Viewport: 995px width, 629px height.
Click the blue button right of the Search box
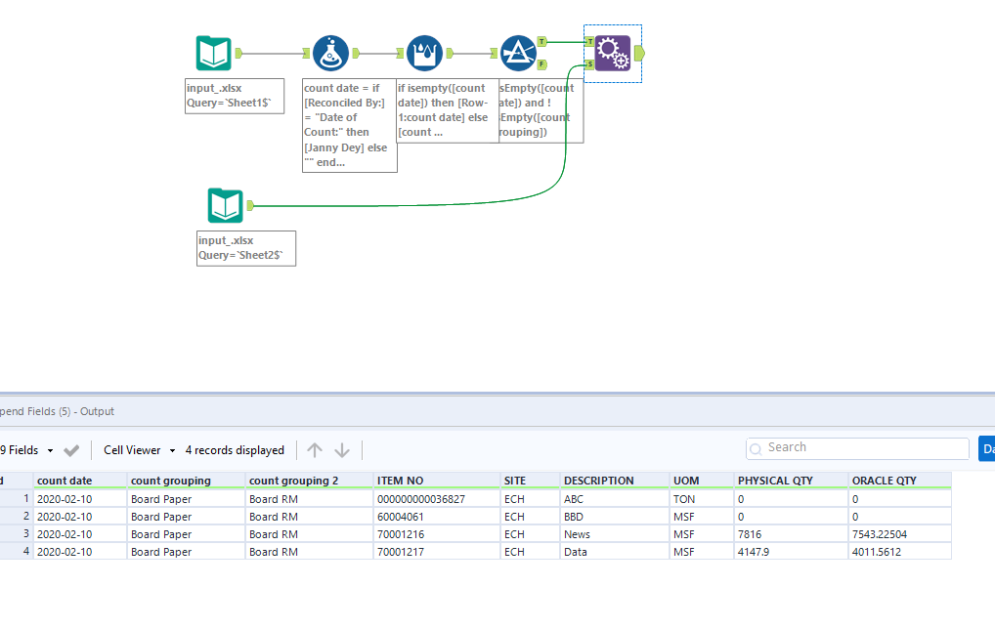coord(987,447)
